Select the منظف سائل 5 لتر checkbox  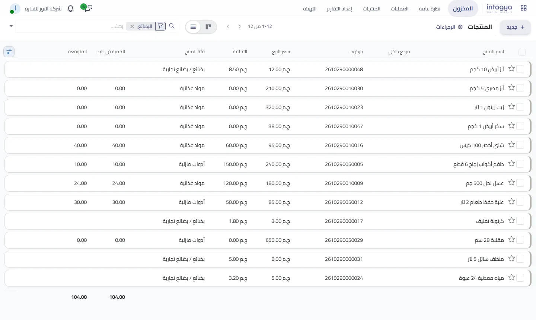[x=520, y=259]
